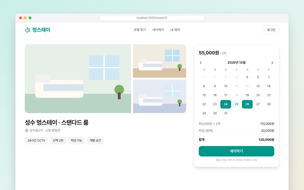304x190 pixels.
Task: Click the 멍스테이 brand name text
Action: (x=41, y=30)
